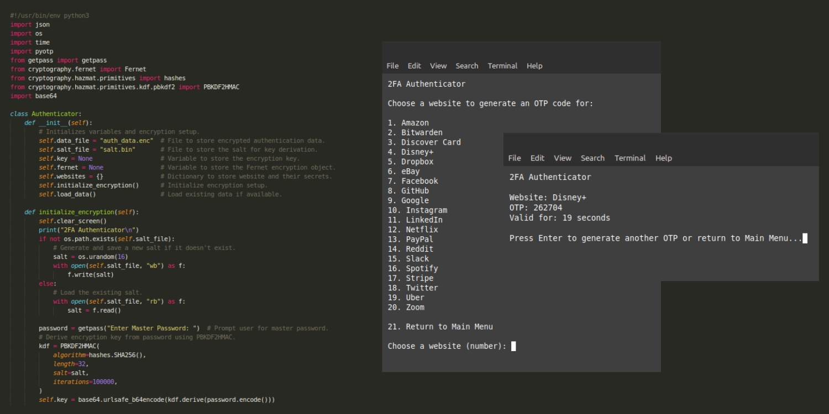The height and width of the screenshot is (414, 829).
Task: Open Search menu in the website list terminal
Action: 467,66
